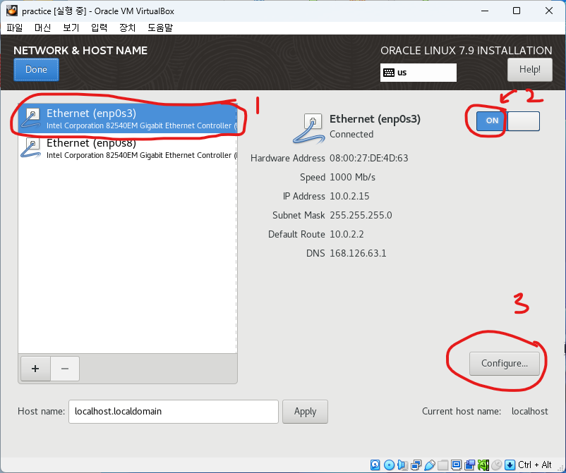
Task: Click the Connected status text
Action: coord(351,134)
